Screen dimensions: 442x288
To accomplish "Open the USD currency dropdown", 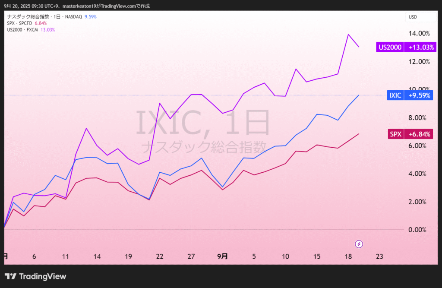I will [x=421, y=17].
